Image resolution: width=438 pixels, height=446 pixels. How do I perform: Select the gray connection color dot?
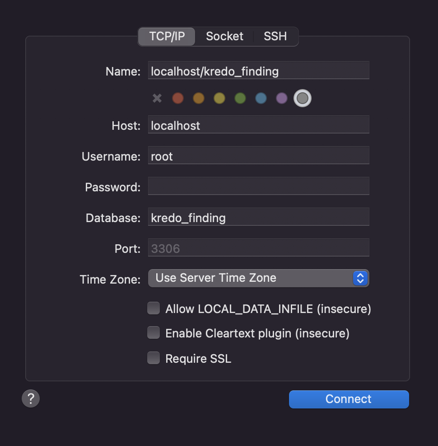[x=302, y=98]
